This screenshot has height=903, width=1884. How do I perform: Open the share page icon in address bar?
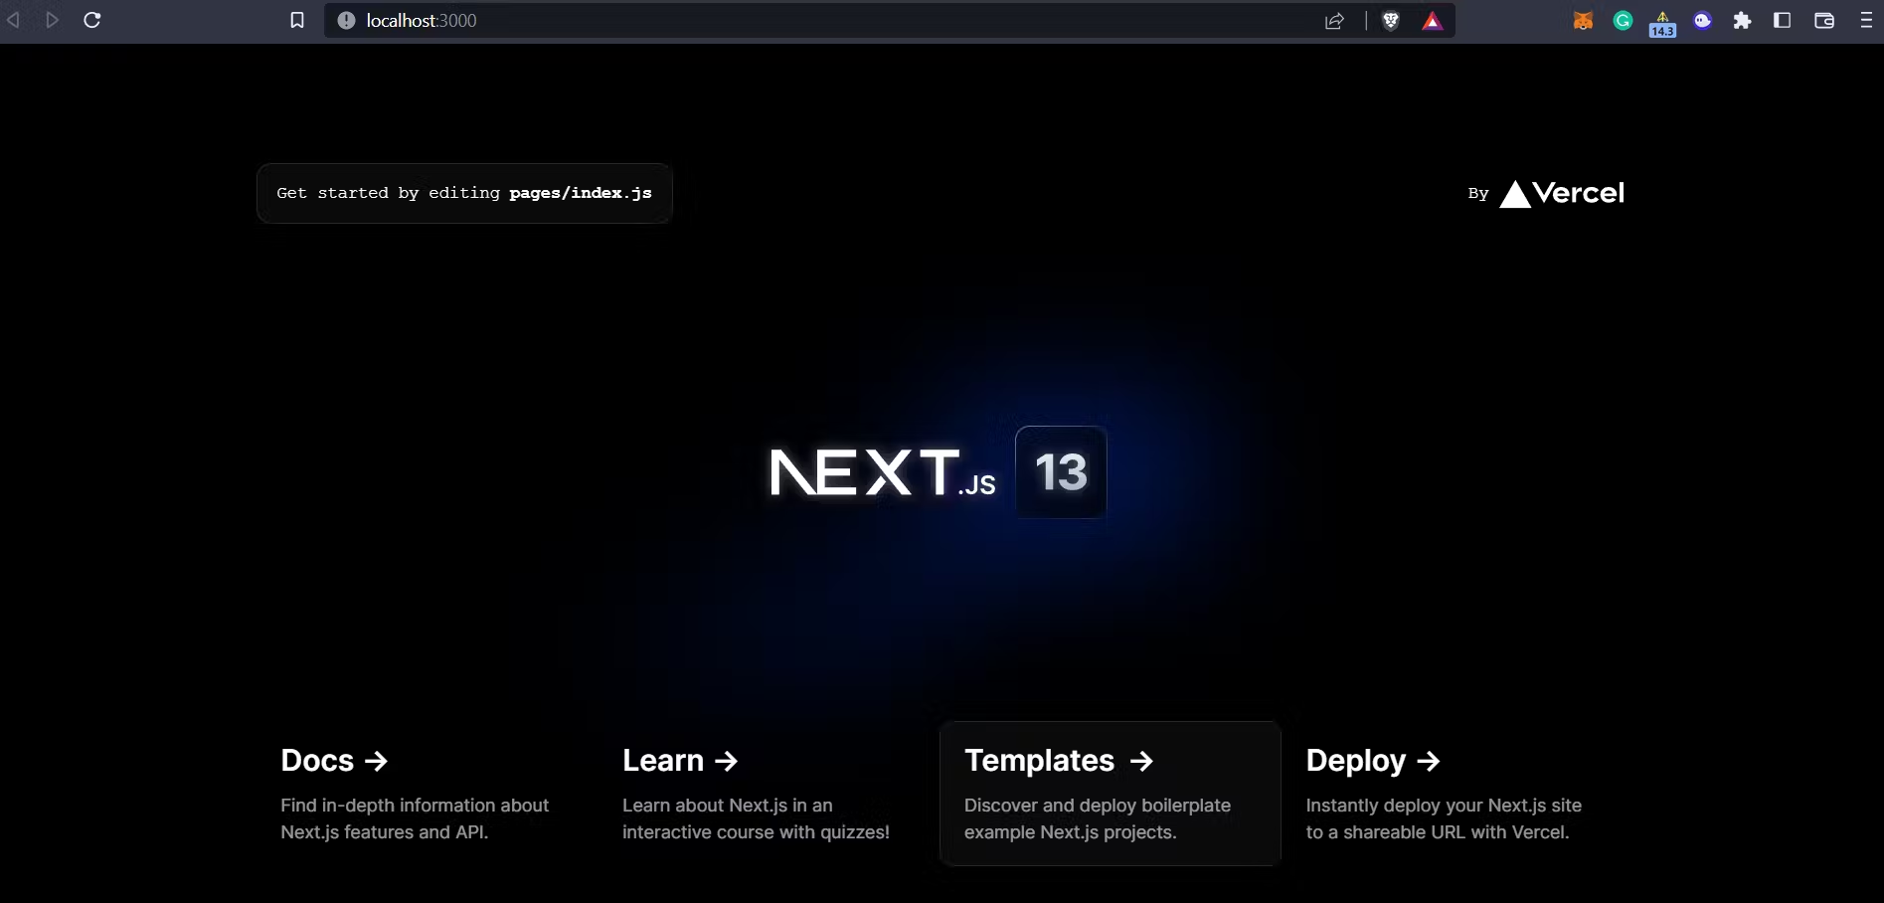1334,21
